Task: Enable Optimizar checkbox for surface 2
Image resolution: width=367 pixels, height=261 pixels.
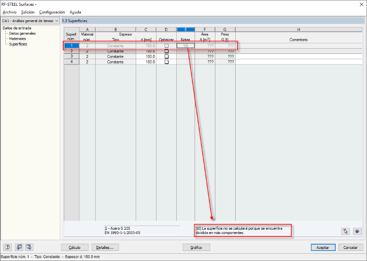Action: [x=167, y=51]
